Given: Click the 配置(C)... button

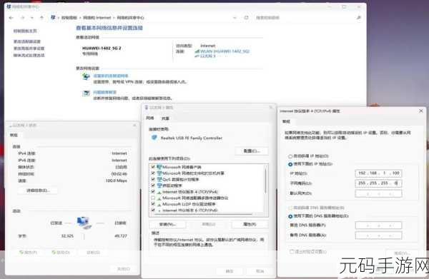Looking at the screenshot, I should [x=252, y=151].
